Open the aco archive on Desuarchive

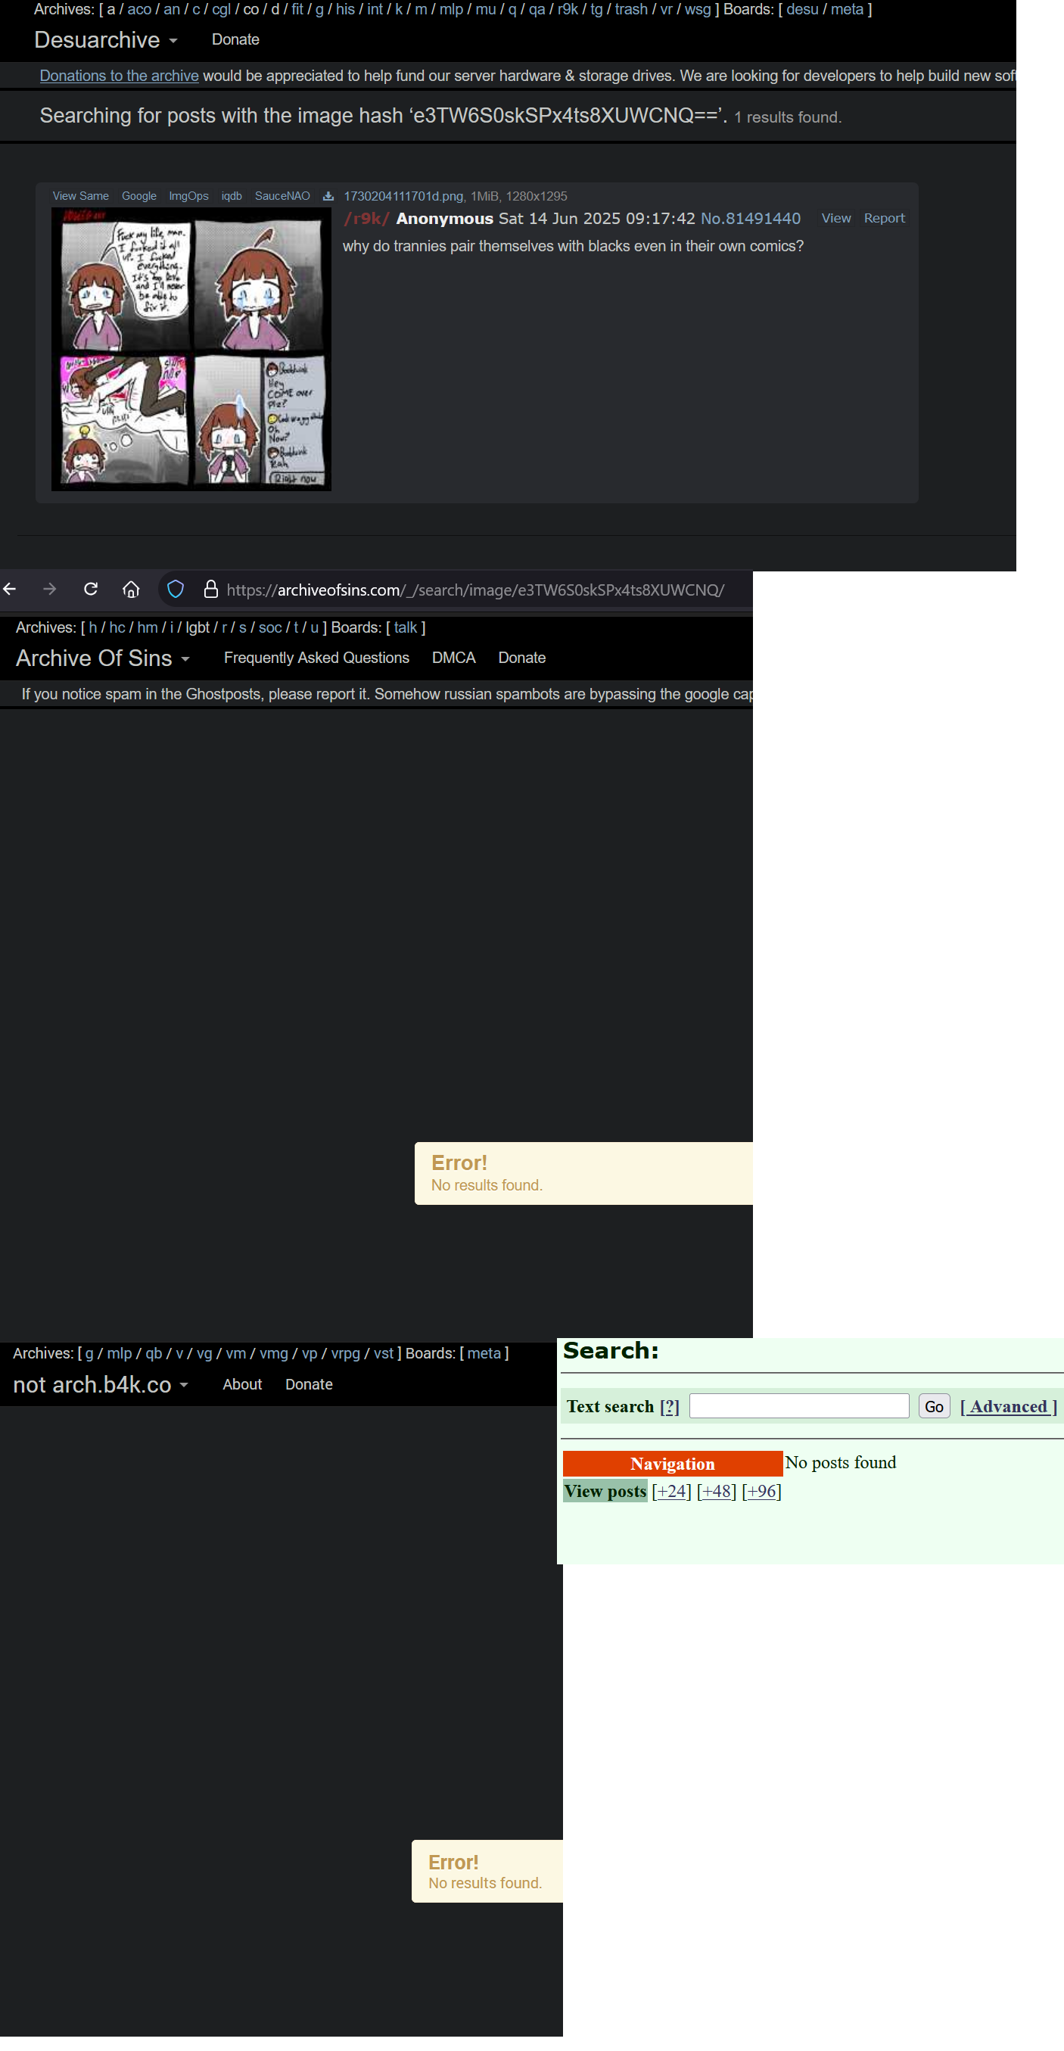[x=139, y=10]
